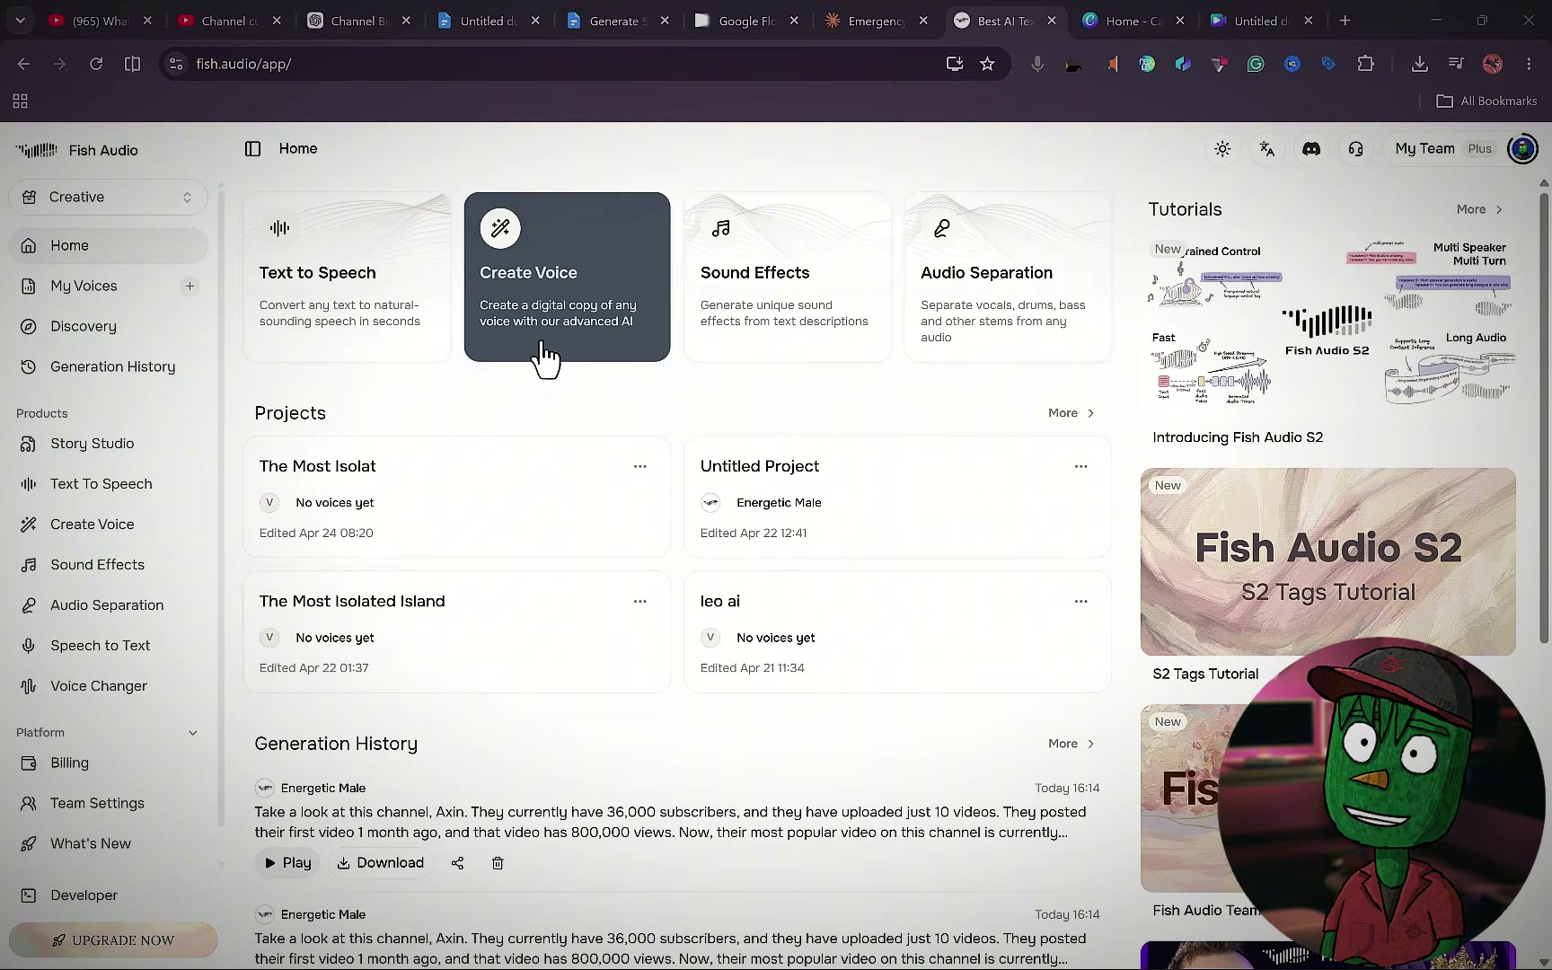The width and height of the screenshot is (1552, 970).
Task: Select Create Voice in the sidebar
Action: click(108, 525)
